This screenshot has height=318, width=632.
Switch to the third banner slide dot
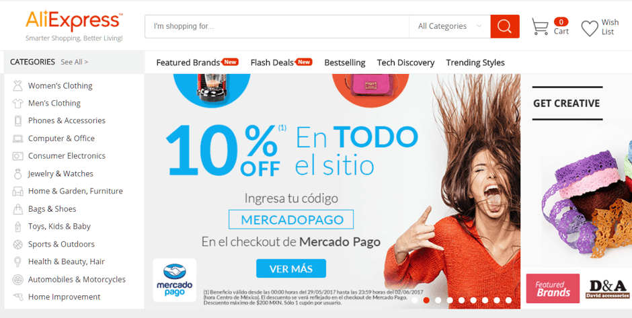pyautogui.click(x=438, y=300)
